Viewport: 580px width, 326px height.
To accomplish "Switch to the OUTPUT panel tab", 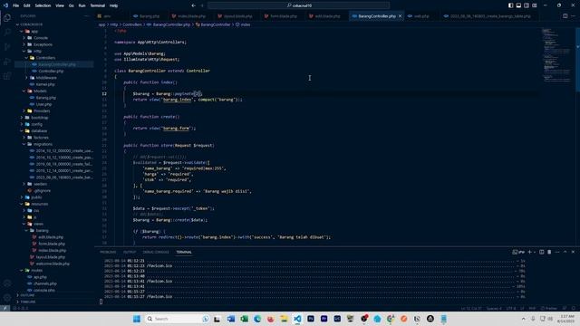I will [130, 252].
